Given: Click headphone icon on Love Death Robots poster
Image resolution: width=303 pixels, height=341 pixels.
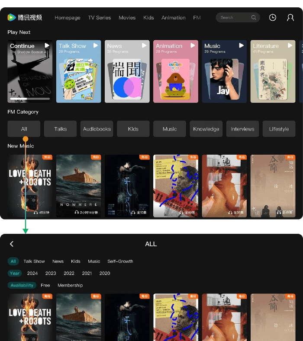Looking at the screenshot, I should [x=35, y=212].
